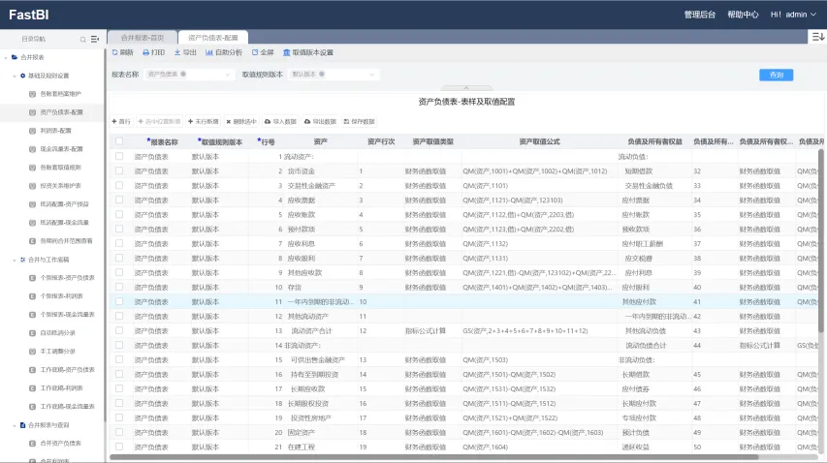Image resolution: width=827 pixels, height=463 pixels.
Task: Click the gear icon next to 基础及规则设置
Action: tap(22, 76)
